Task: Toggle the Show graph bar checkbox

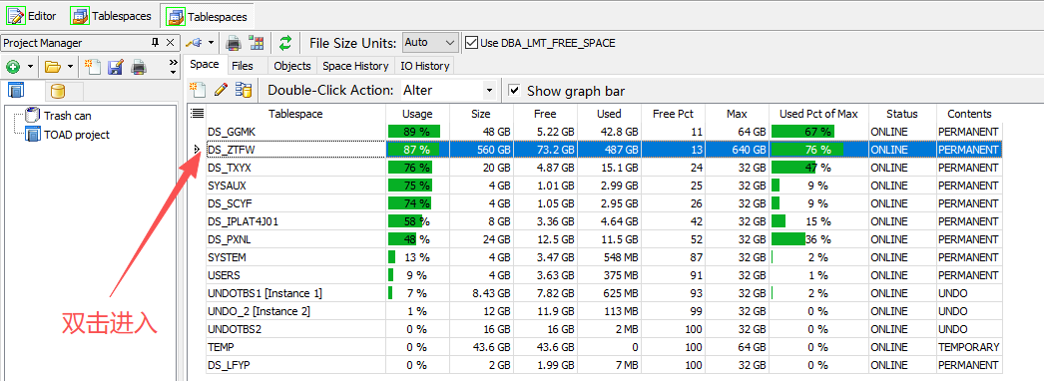Action: (x=514, y=90)
